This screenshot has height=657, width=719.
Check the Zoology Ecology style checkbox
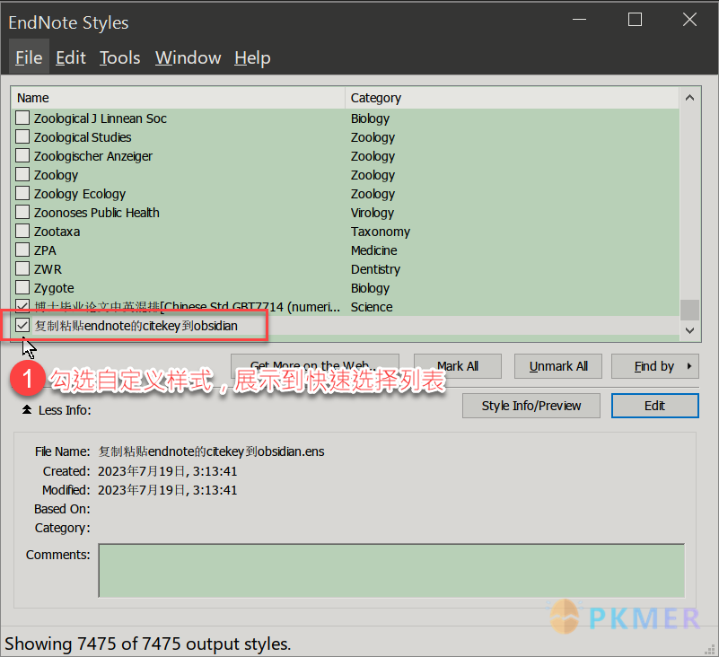point(22,193)
